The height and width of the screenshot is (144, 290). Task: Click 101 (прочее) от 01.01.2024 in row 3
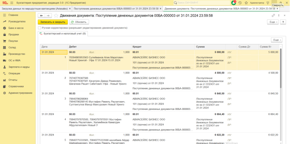pyautogui.click(x=148, y=104)
